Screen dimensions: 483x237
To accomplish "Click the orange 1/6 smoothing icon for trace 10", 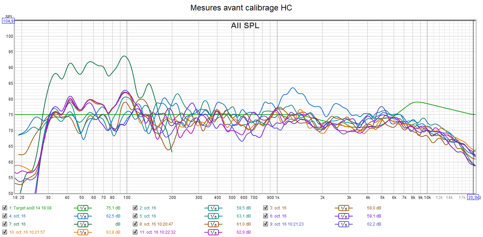I will [83, 232].
